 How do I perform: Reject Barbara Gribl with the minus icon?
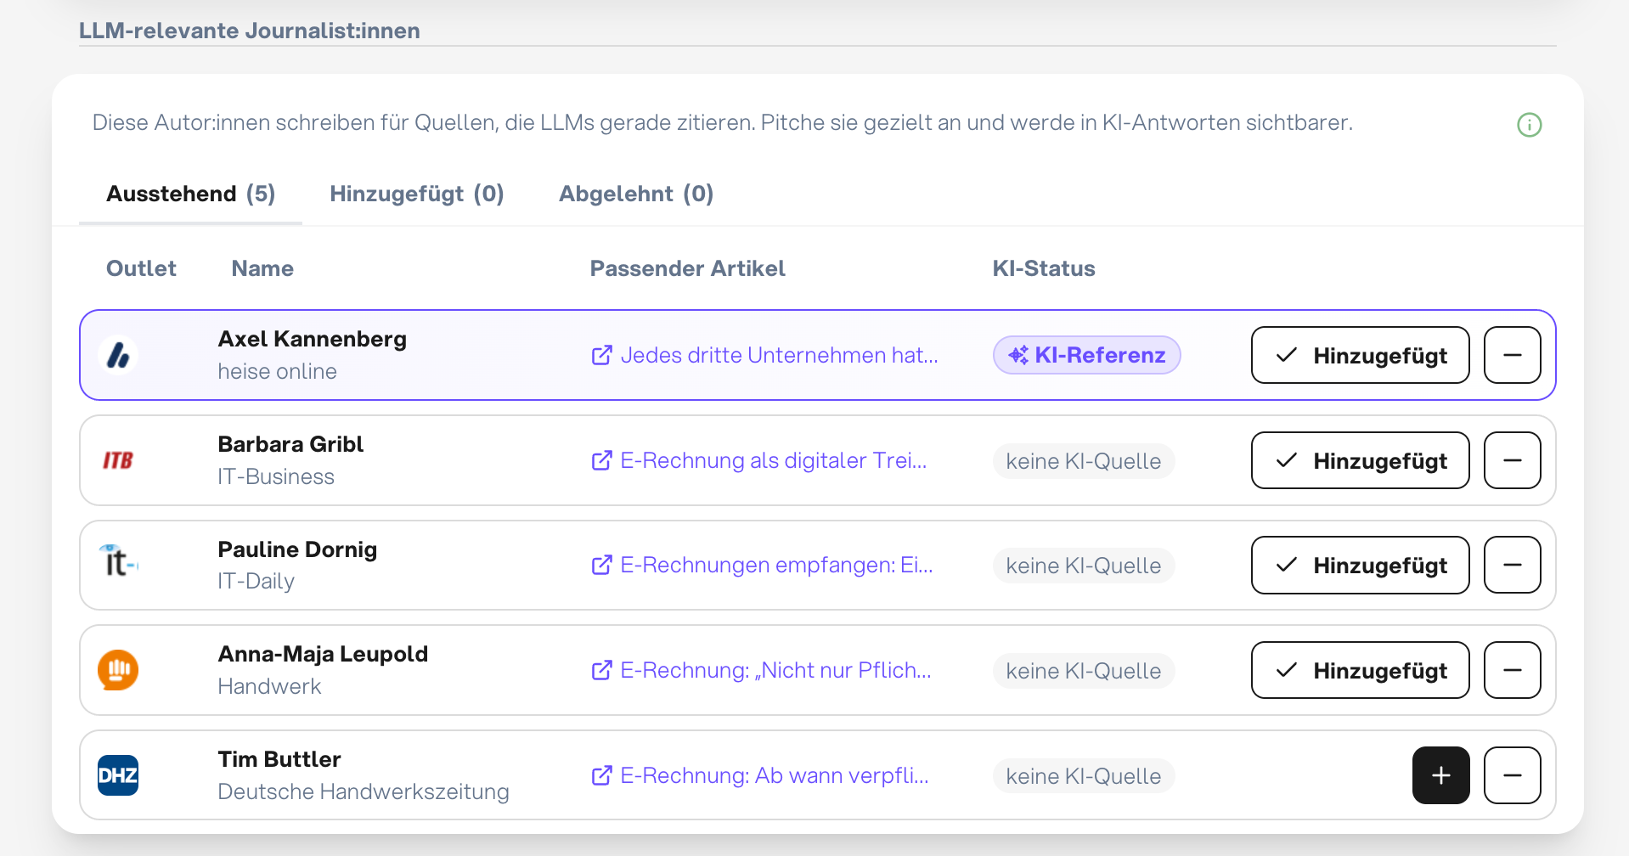pos(1512,460)
